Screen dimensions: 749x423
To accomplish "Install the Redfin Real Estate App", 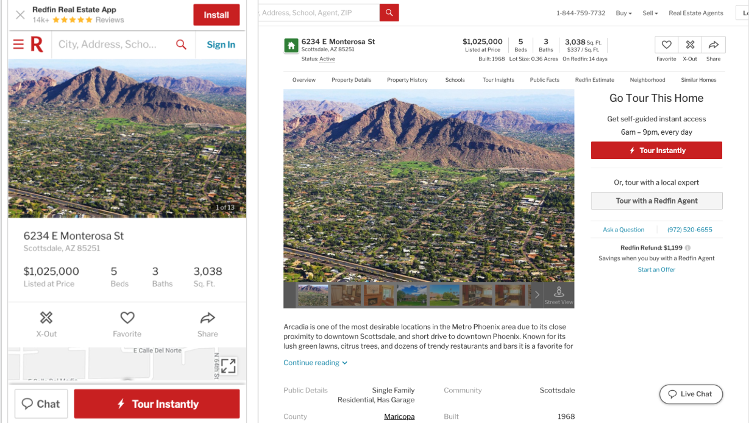I will tap(216, 15).
